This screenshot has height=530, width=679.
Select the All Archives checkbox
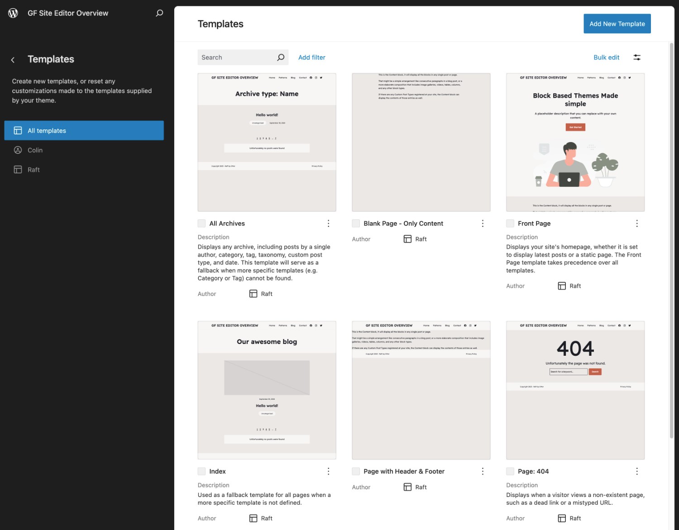[x=201, y=224]
